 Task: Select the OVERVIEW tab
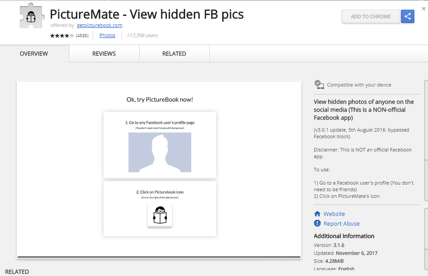coord(34,53)
